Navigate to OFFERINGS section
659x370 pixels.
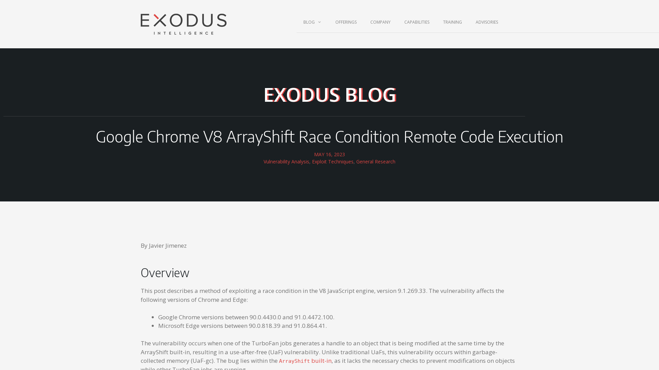(x=346, y=22)
